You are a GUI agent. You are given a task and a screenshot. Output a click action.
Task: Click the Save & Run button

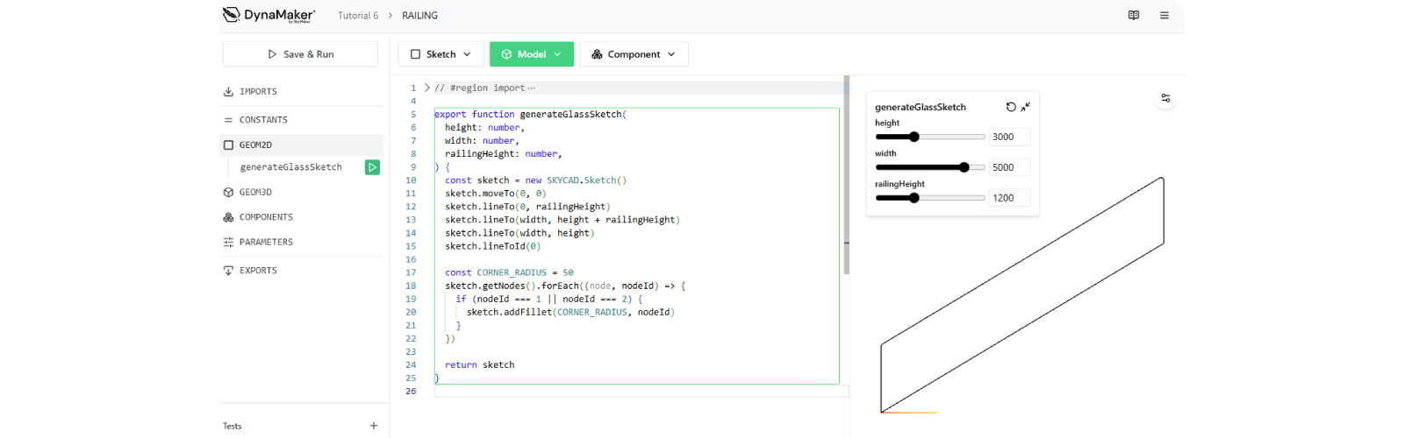pos(300,54)
